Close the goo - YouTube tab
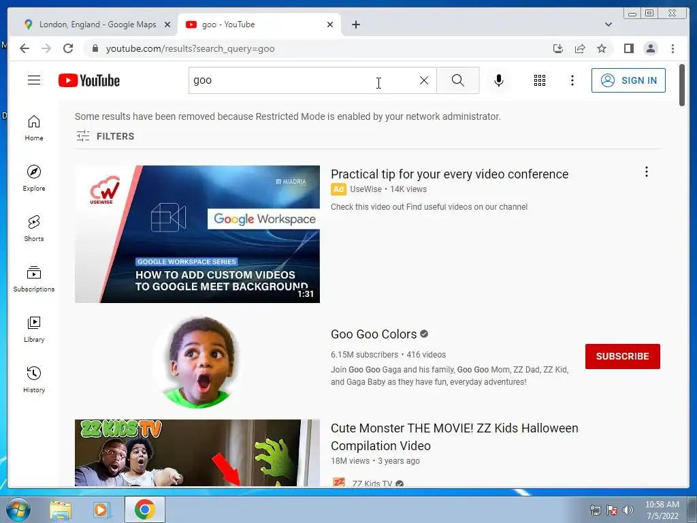This screenshot has width=697, height=523. click(x=330, y=25)
